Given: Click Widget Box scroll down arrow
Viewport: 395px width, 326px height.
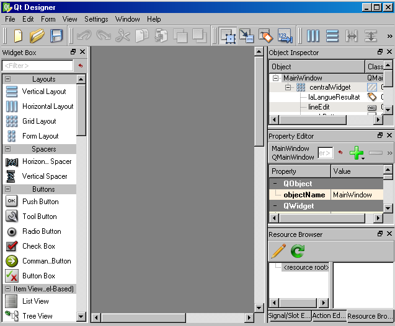Looking at the screenshot, I should click(x=81, y=317).
